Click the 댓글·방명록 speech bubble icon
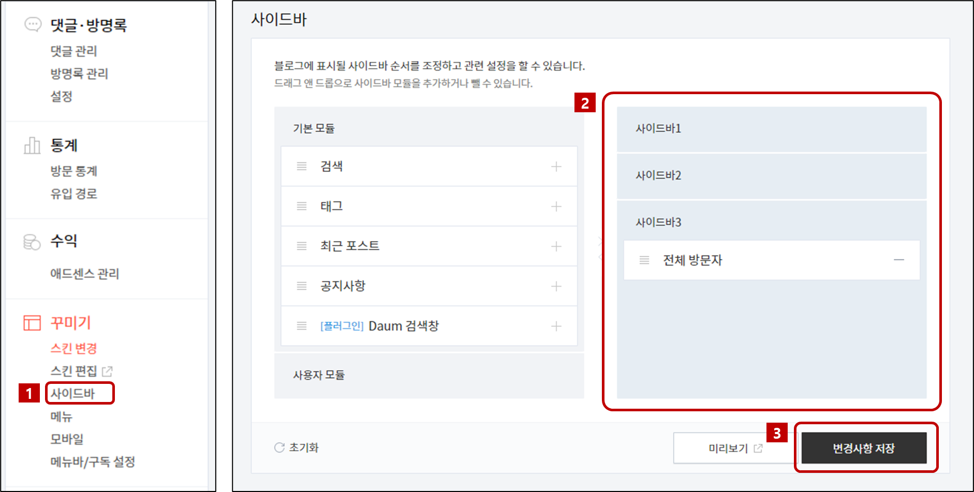Viewport: 974px width, 492px height. [33, 24]
